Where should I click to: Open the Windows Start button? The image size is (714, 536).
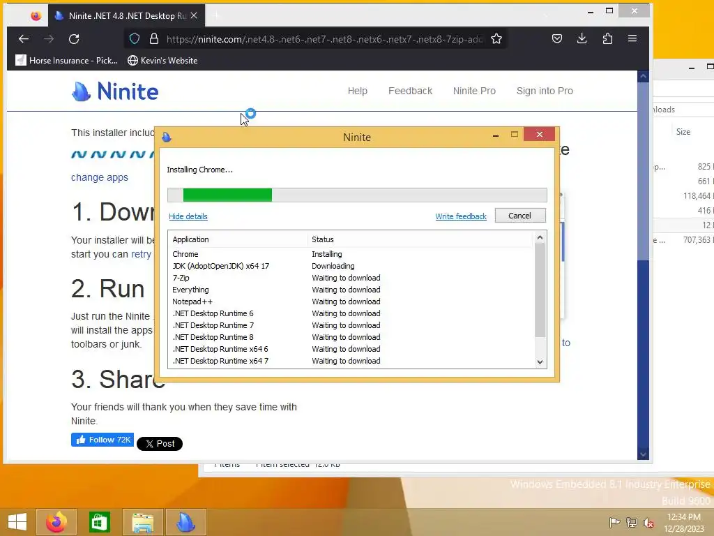[x=17, y=522]
